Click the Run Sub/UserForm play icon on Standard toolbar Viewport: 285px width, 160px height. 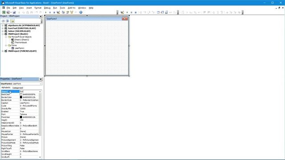(46, 12)
